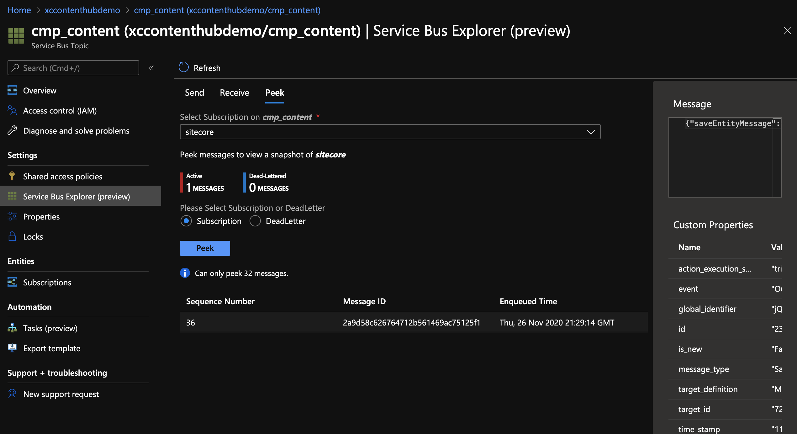Click the is_new custom property row
Viewport: 797px width, 434px height.
[725, 349]
